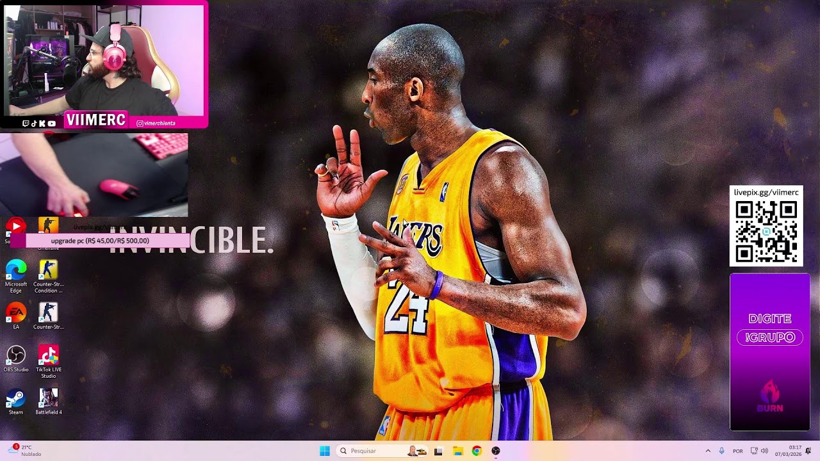Image resolution: width=820 pixels, height=461 pixels.
Task: Click the microphone icon in system tray
Action: click(722, 451)
